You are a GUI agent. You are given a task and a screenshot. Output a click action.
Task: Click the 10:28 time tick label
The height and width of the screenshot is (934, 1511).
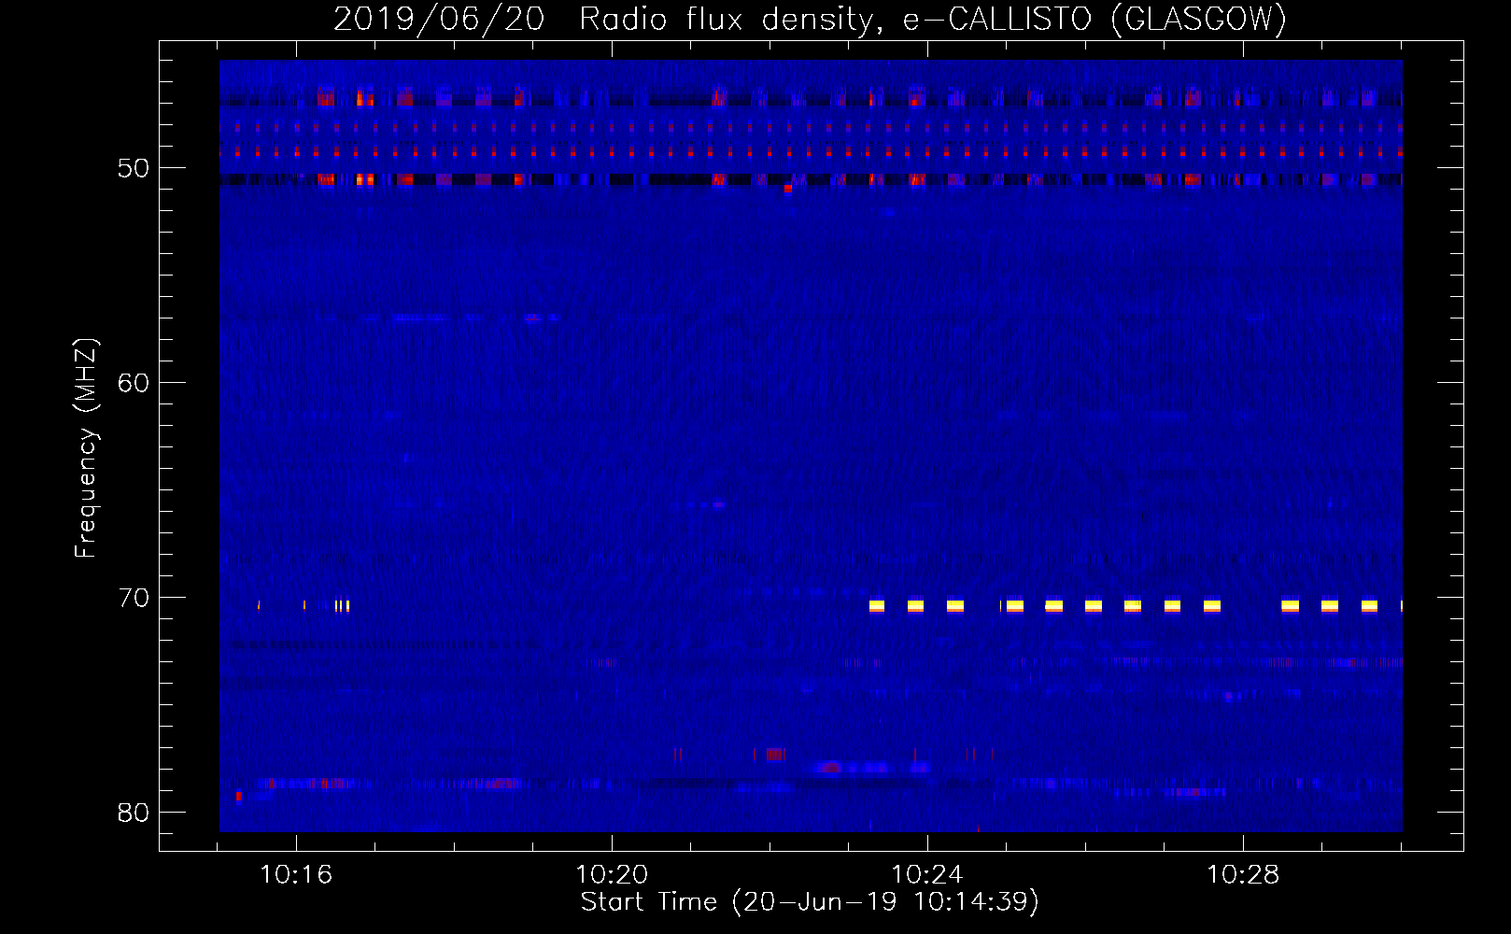pyautogui.click(x=1243, y=875)
